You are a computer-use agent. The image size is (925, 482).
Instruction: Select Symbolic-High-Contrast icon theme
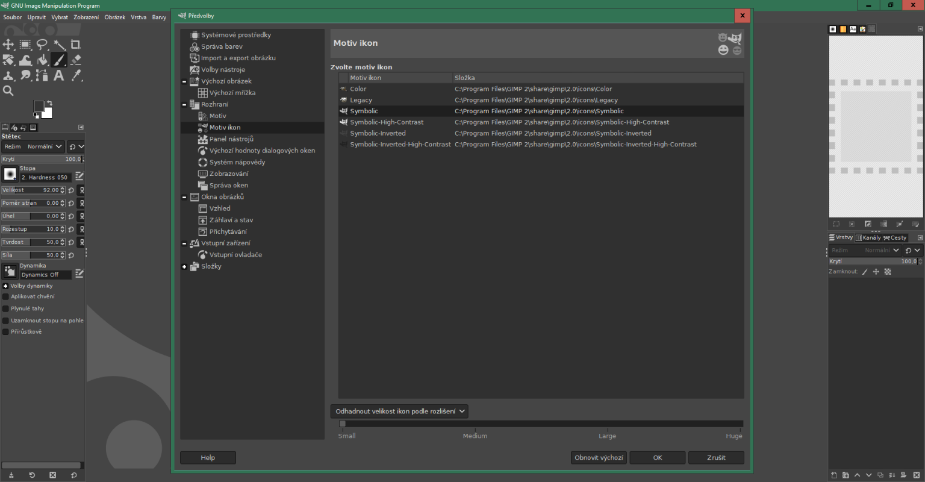(541, 122)
